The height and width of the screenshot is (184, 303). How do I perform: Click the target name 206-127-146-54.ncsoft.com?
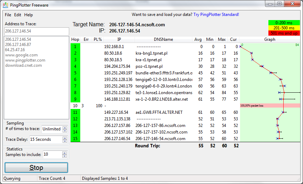137,25
